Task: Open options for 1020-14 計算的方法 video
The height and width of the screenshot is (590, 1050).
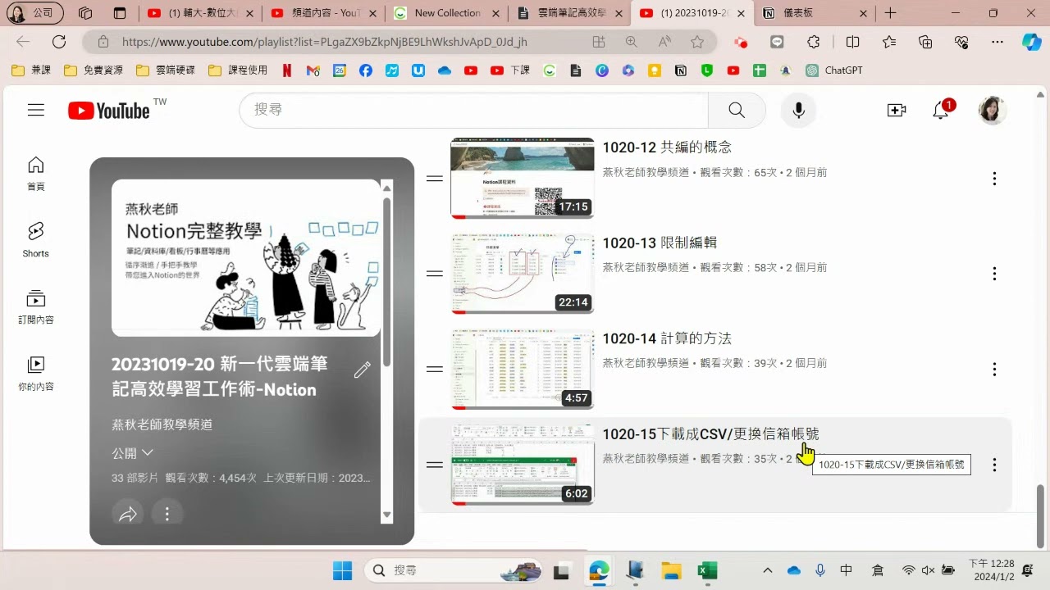Action: 994,370
